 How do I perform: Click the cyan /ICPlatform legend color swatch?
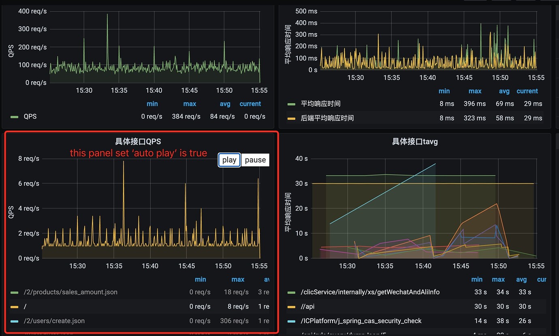292,321
